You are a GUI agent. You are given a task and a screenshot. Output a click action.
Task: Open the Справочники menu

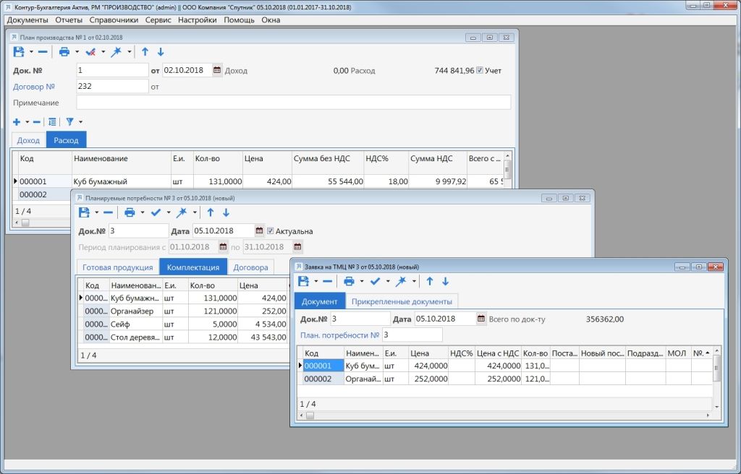(x=114, y=20)
